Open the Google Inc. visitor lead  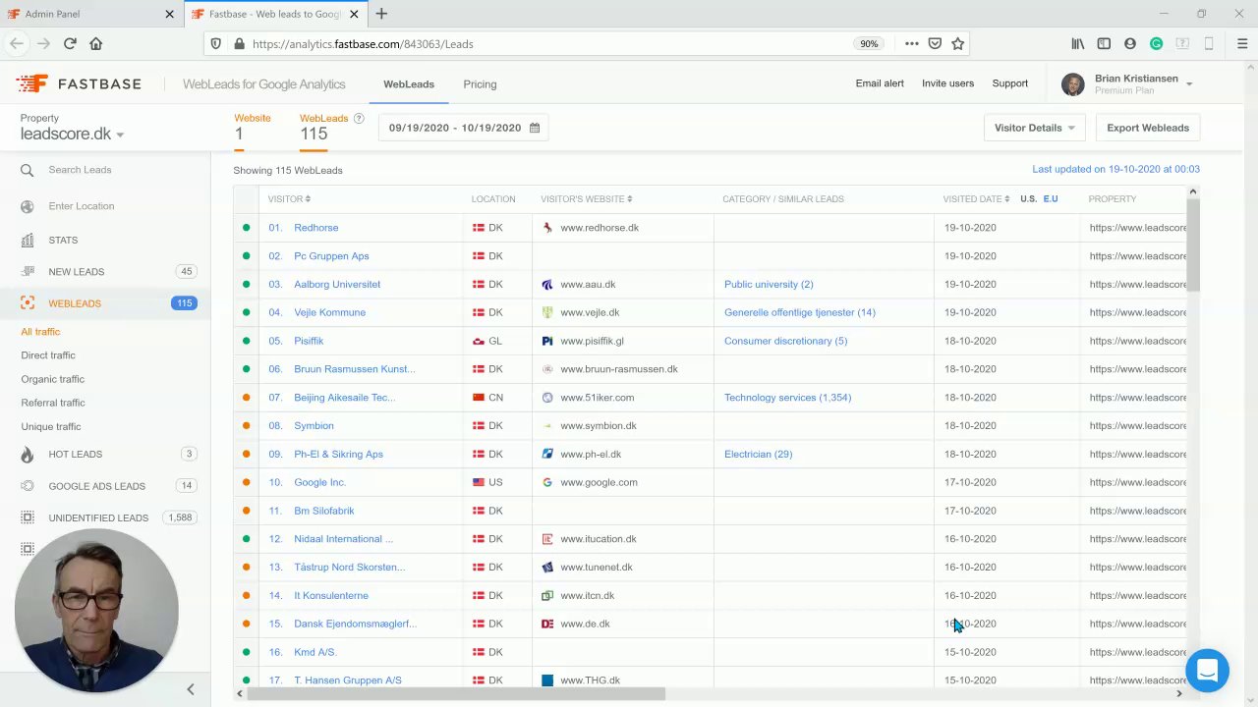click(320, 483)
